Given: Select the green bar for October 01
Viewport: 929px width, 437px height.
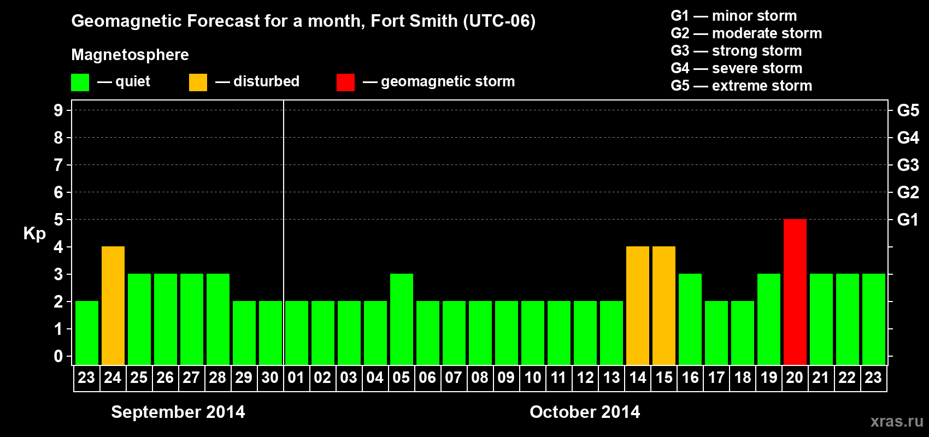Looking at the screenshot, I should [x=297, y=333].
